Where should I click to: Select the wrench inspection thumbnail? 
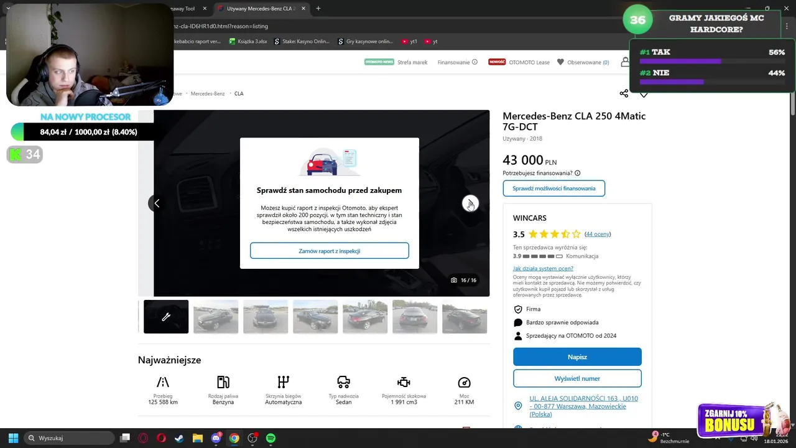[x=166, y=317]
